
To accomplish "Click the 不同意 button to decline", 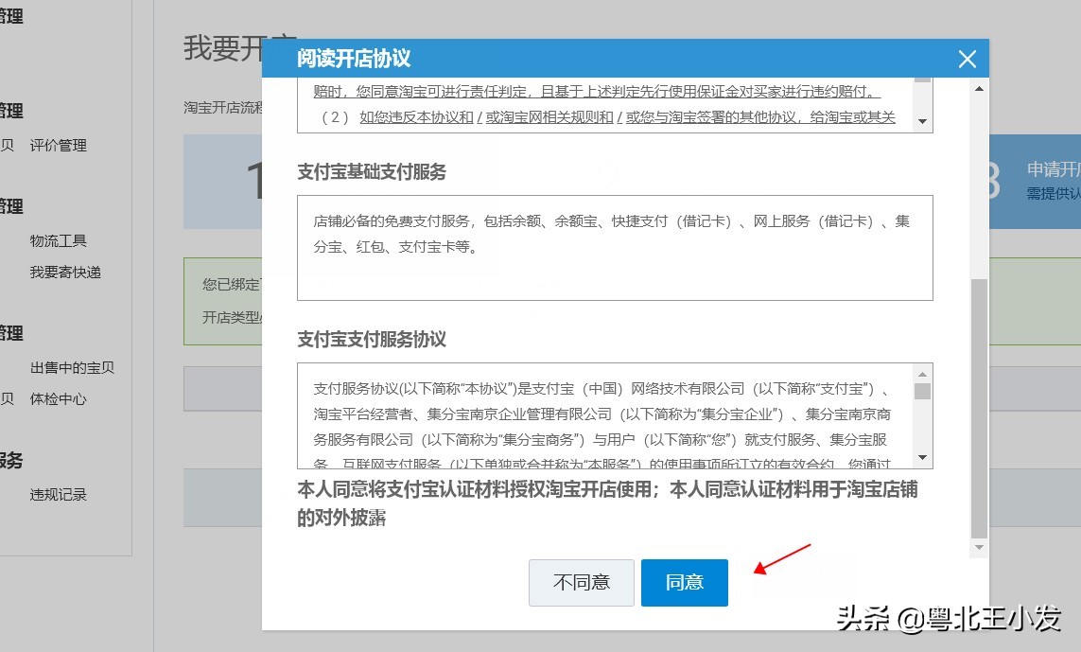I will tap(581, 583).
